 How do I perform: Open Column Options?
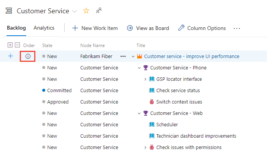(202, 28)
